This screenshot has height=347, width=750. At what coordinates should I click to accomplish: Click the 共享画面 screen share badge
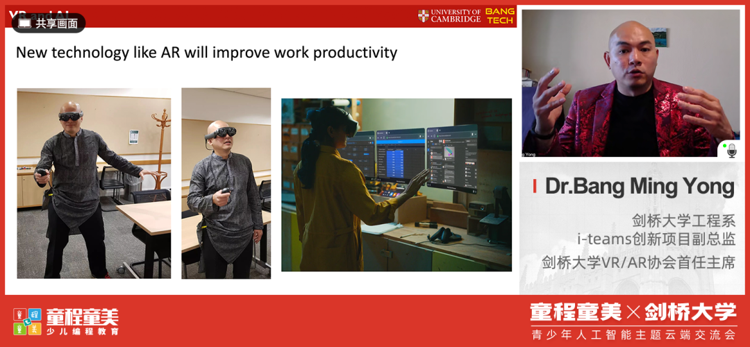click(49, 23)
